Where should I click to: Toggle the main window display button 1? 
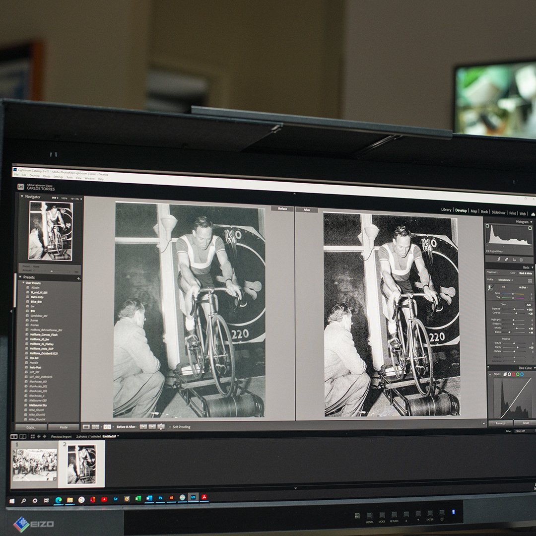click(x=14, y=437)
